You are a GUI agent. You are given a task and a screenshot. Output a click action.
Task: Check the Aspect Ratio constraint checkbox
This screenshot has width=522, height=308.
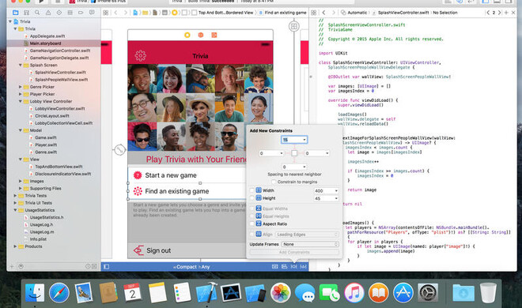[x=252, y=223]
